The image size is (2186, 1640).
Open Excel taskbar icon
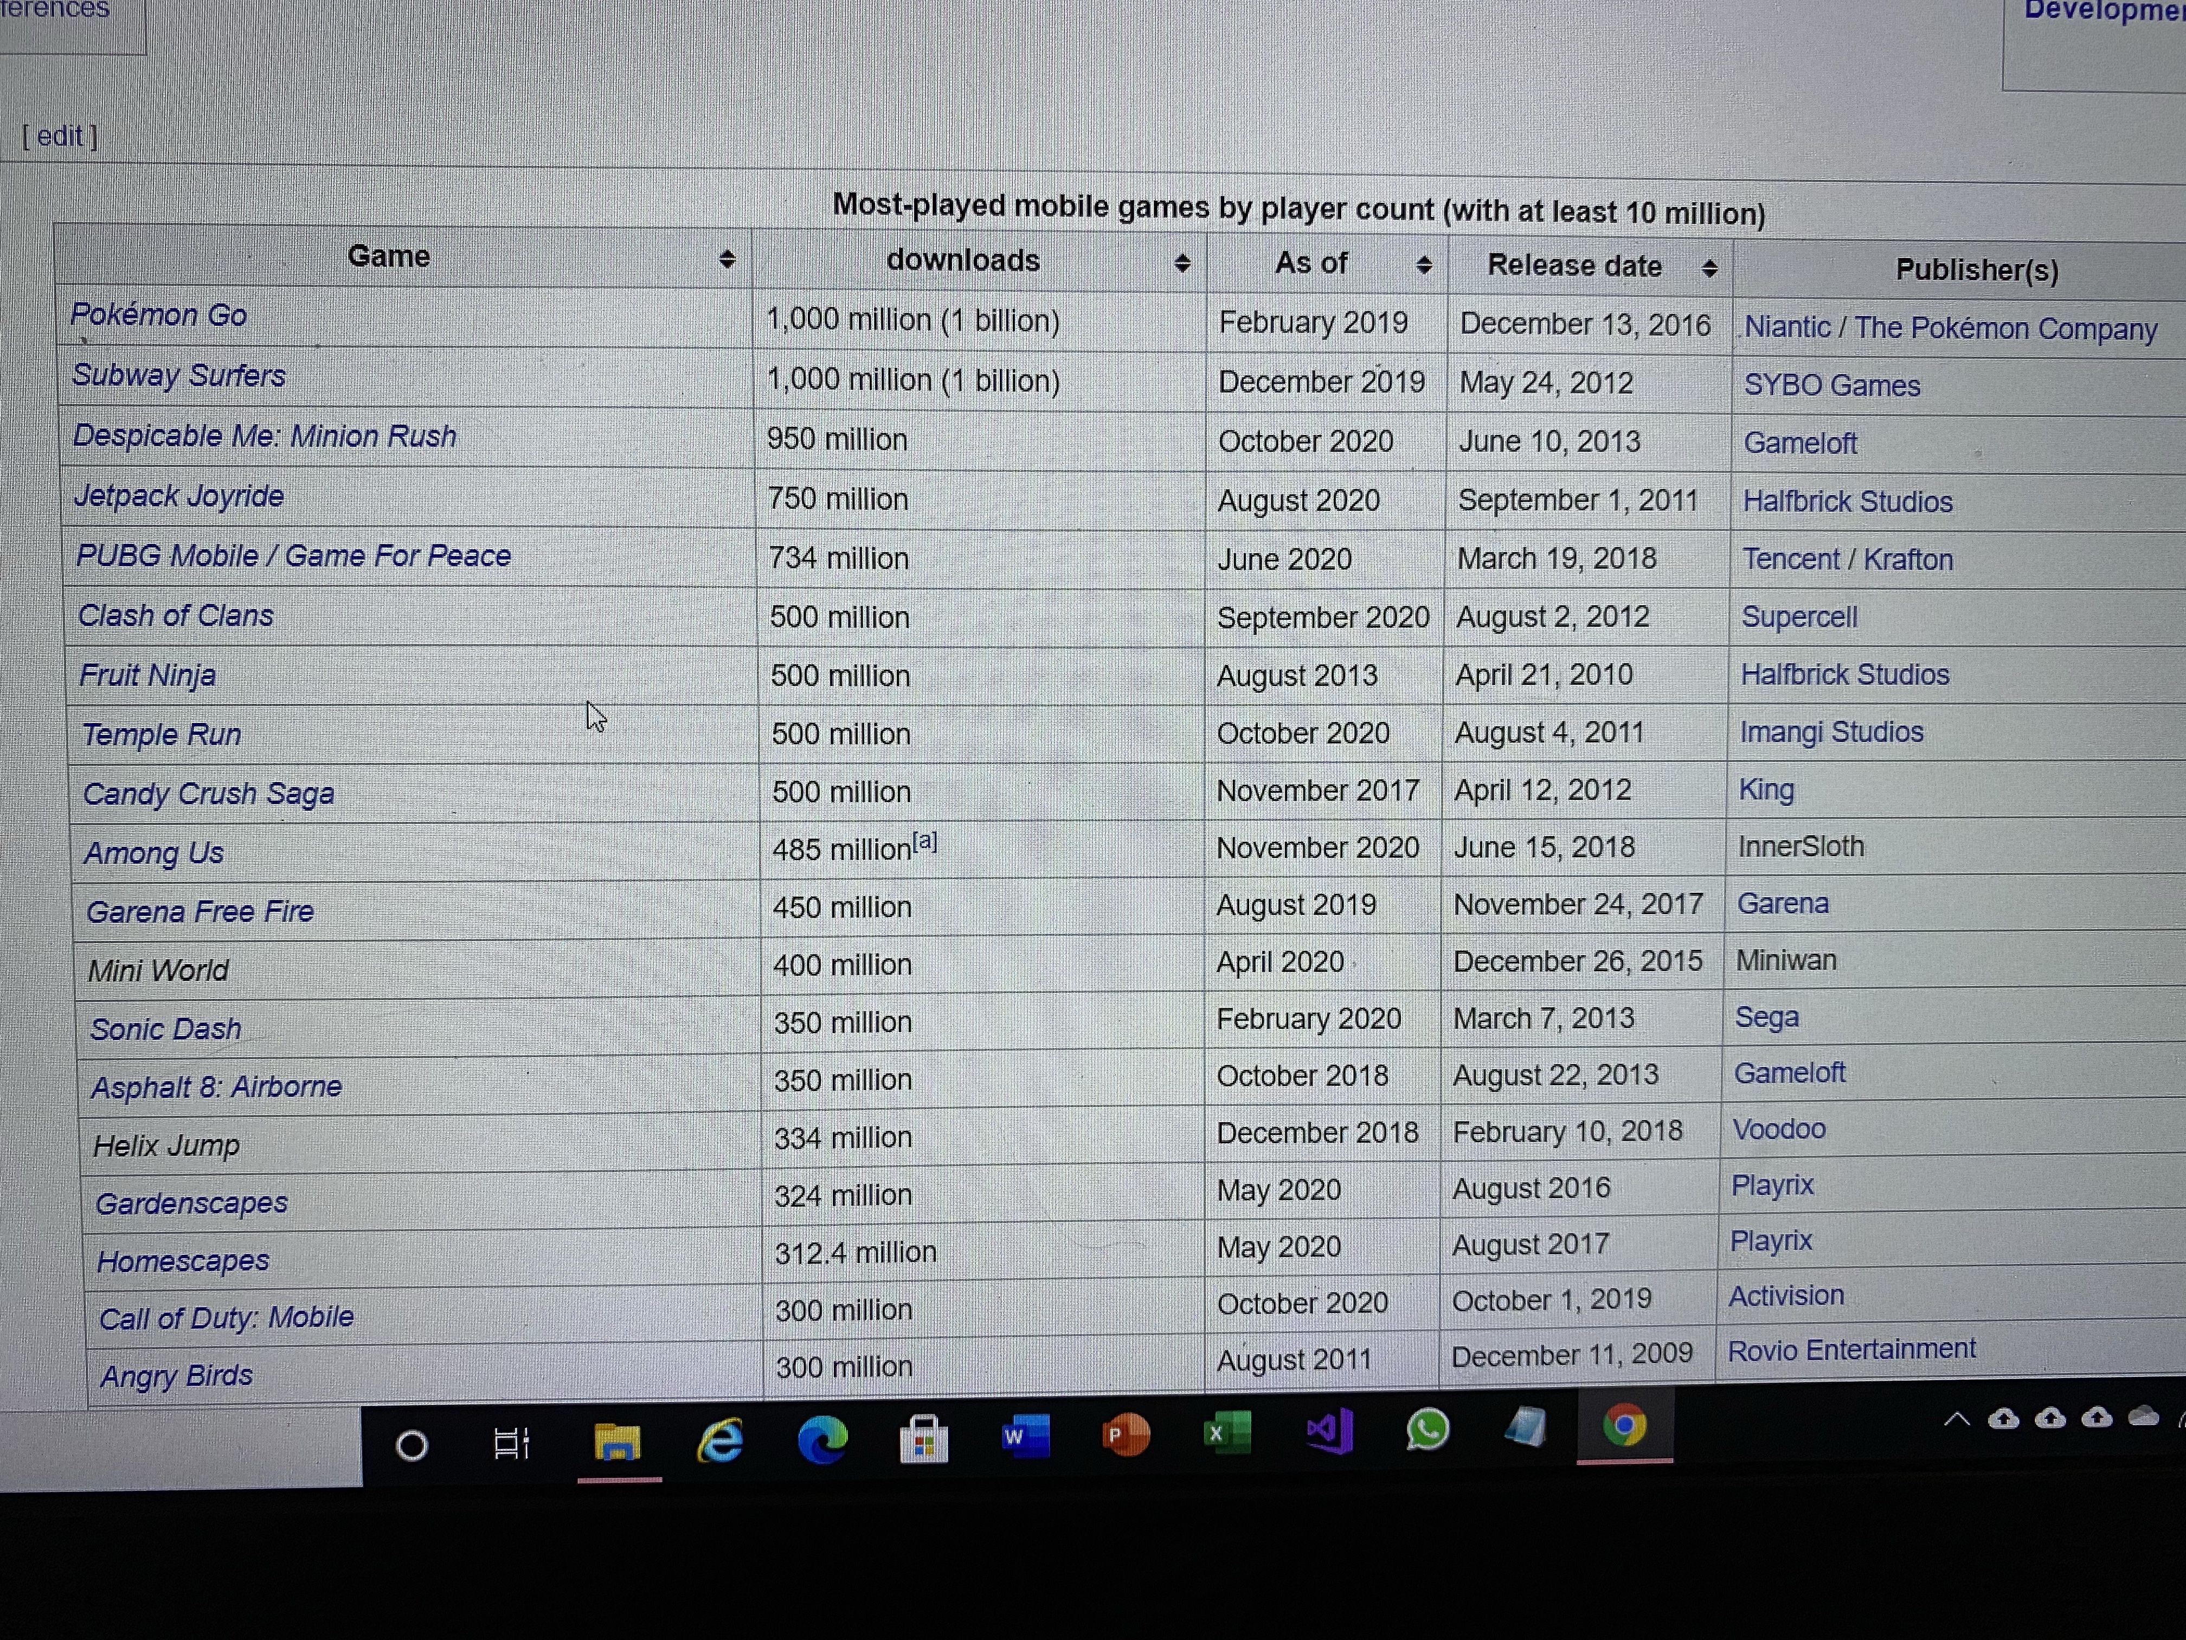(1227, 1431)
